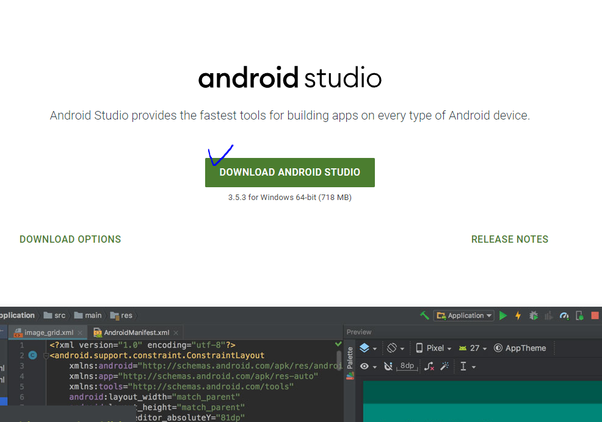Image resolution: width=602 pixels, height=422 pixels.
Task: Open the vertical Palette side tab
Action: pos(350,362)
